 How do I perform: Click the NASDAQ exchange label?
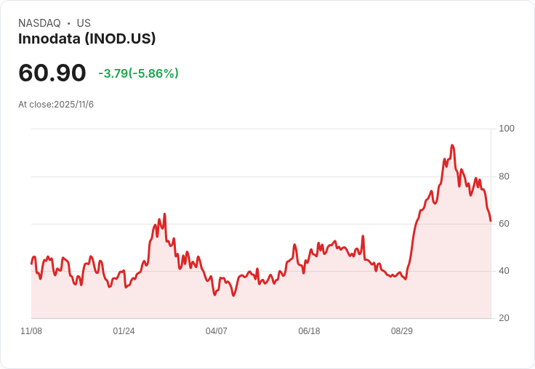[x=39, y=23]
